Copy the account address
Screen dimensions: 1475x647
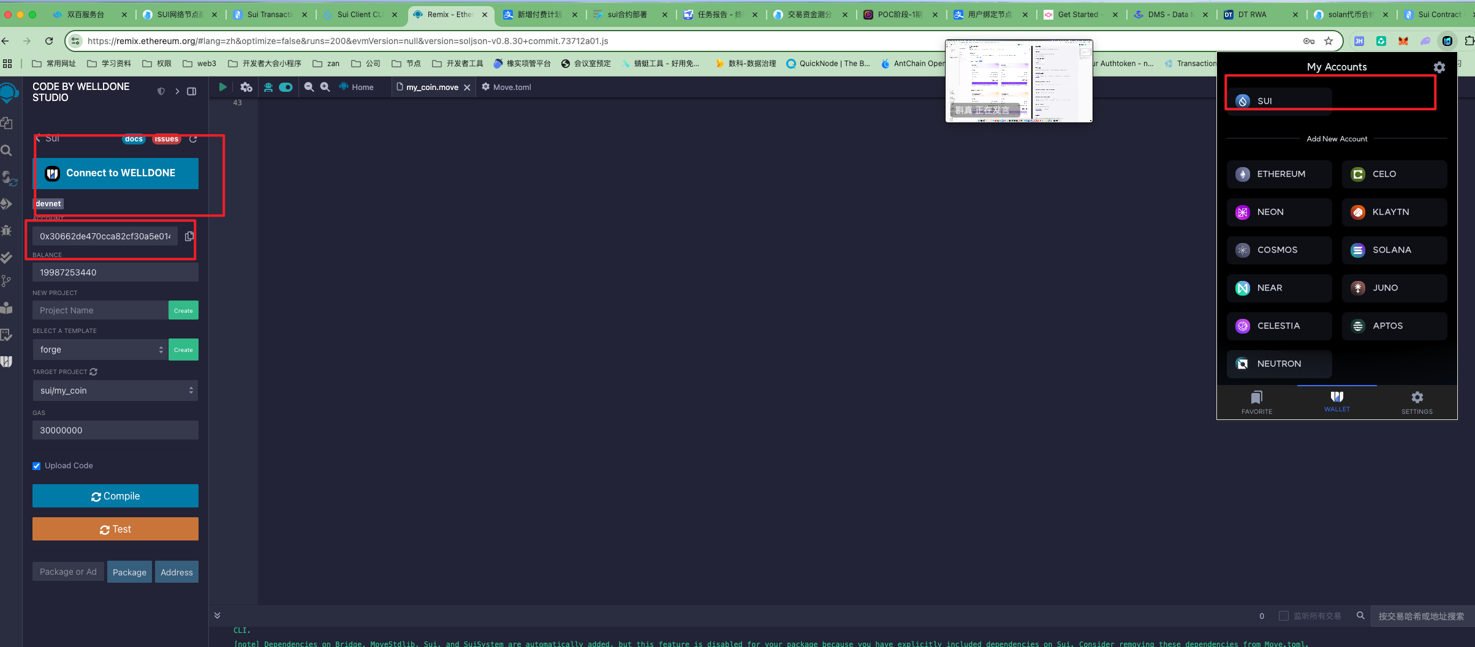pos(189,236)
